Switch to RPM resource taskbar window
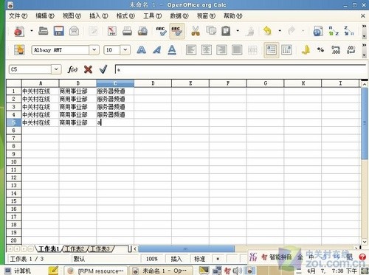Image resolution: width=369 pixels, height=275 pixels. click(96, 271)
